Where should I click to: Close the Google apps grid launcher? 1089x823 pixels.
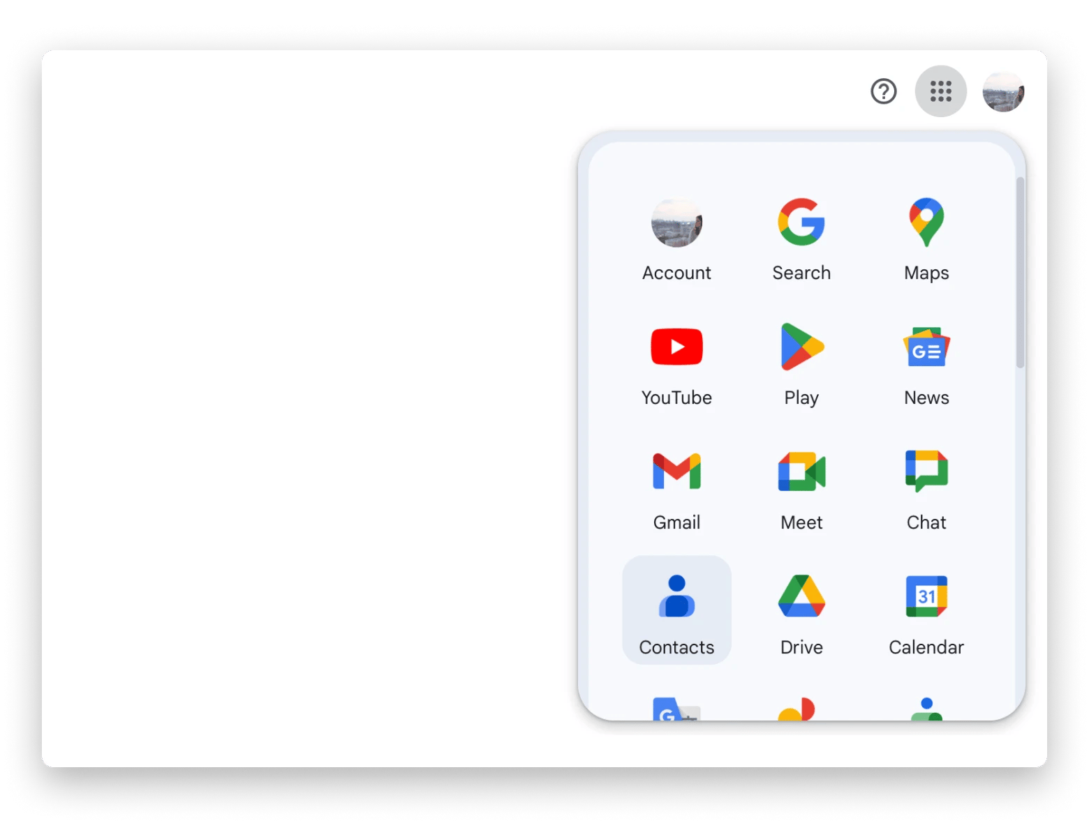(x=940, y=91)
